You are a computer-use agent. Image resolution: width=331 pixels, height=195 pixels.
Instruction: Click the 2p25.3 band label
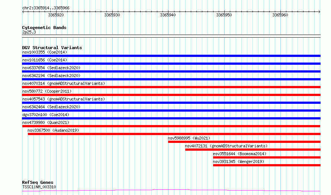point(29,32)
